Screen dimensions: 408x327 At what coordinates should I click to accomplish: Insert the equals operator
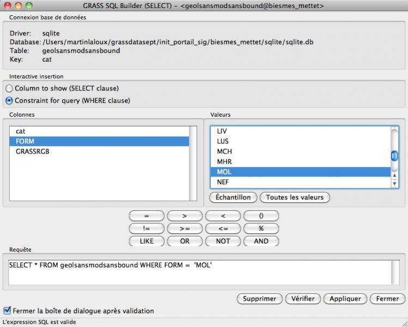[147, 216]
